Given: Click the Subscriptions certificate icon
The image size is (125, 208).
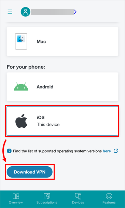Looking at the screenshot, I should point(47,196).
